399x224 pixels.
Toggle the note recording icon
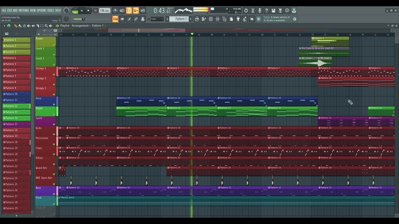tap(129, 19)
